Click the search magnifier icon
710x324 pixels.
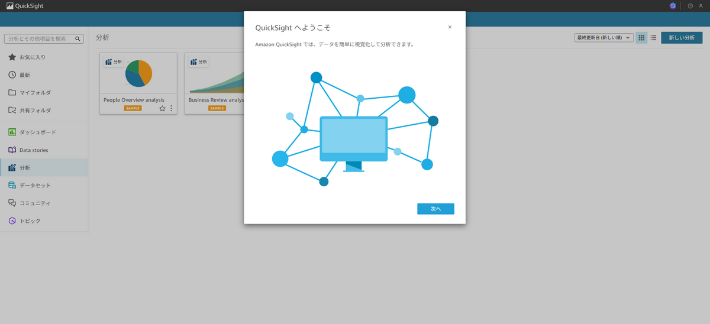[x=78, y=38]
